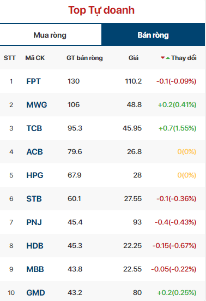The width and height of the screenshot is (206, 301).
Task: Open the TCB stock code
Action: (34, 128)
